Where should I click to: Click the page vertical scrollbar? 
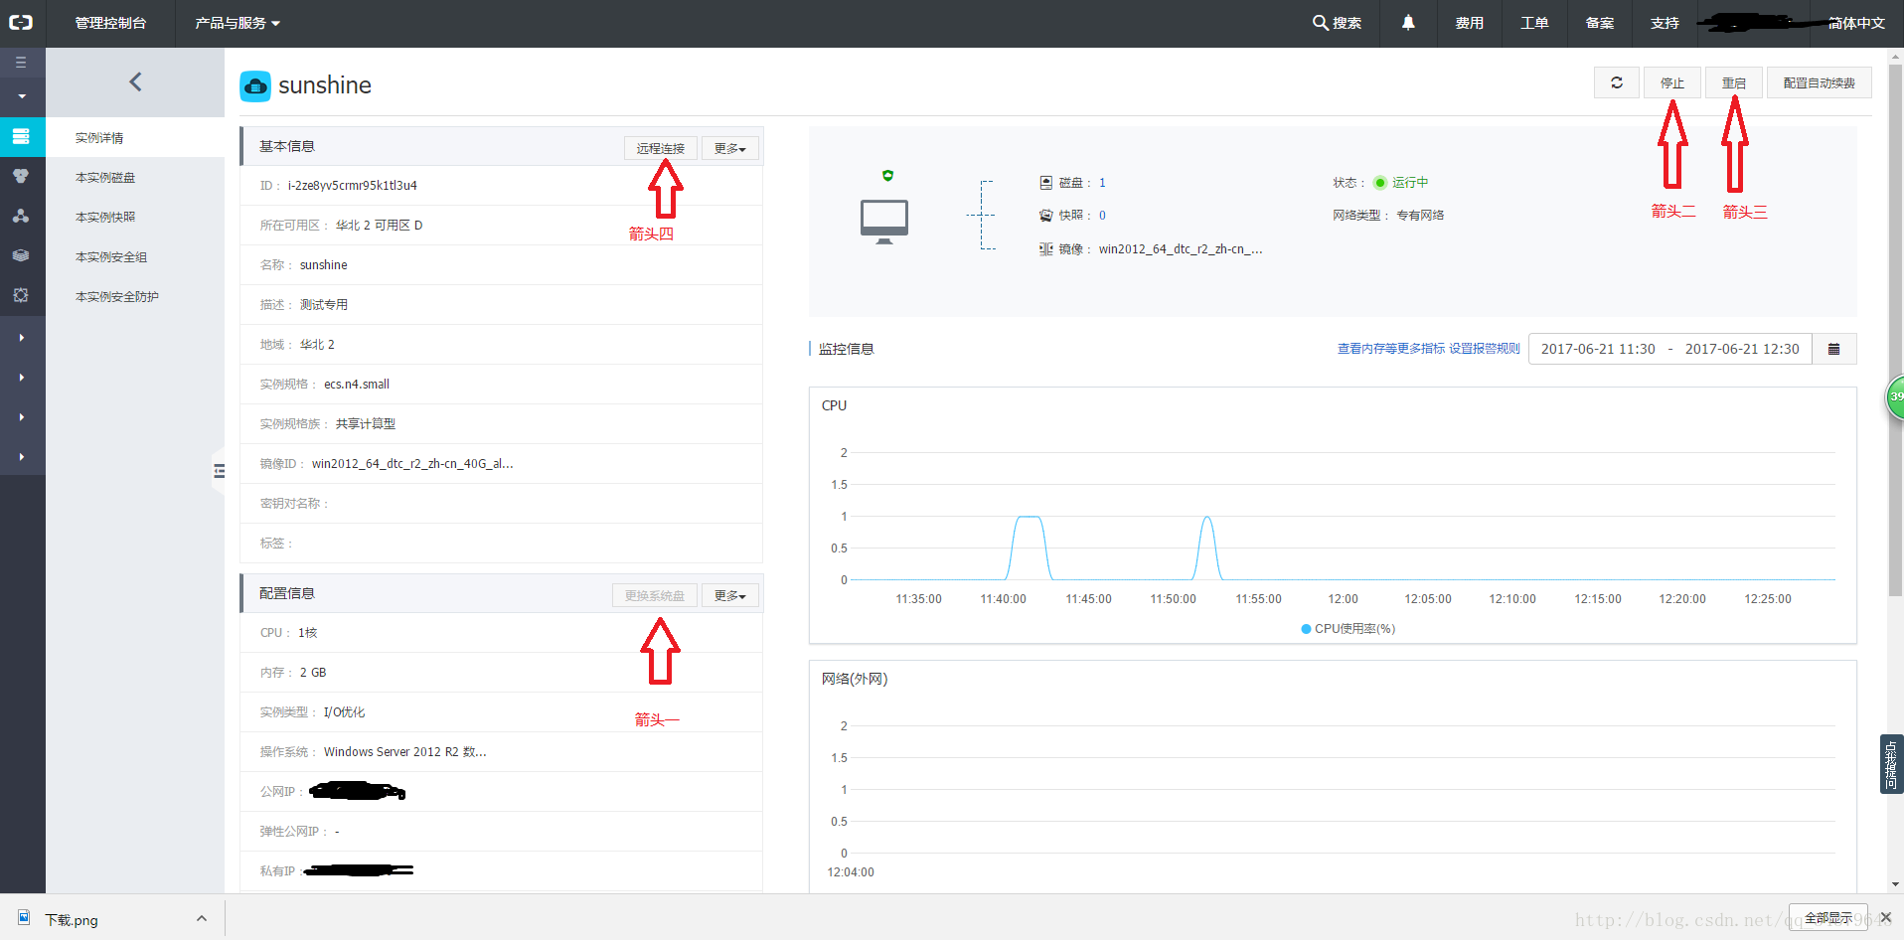pos(1895,328)
